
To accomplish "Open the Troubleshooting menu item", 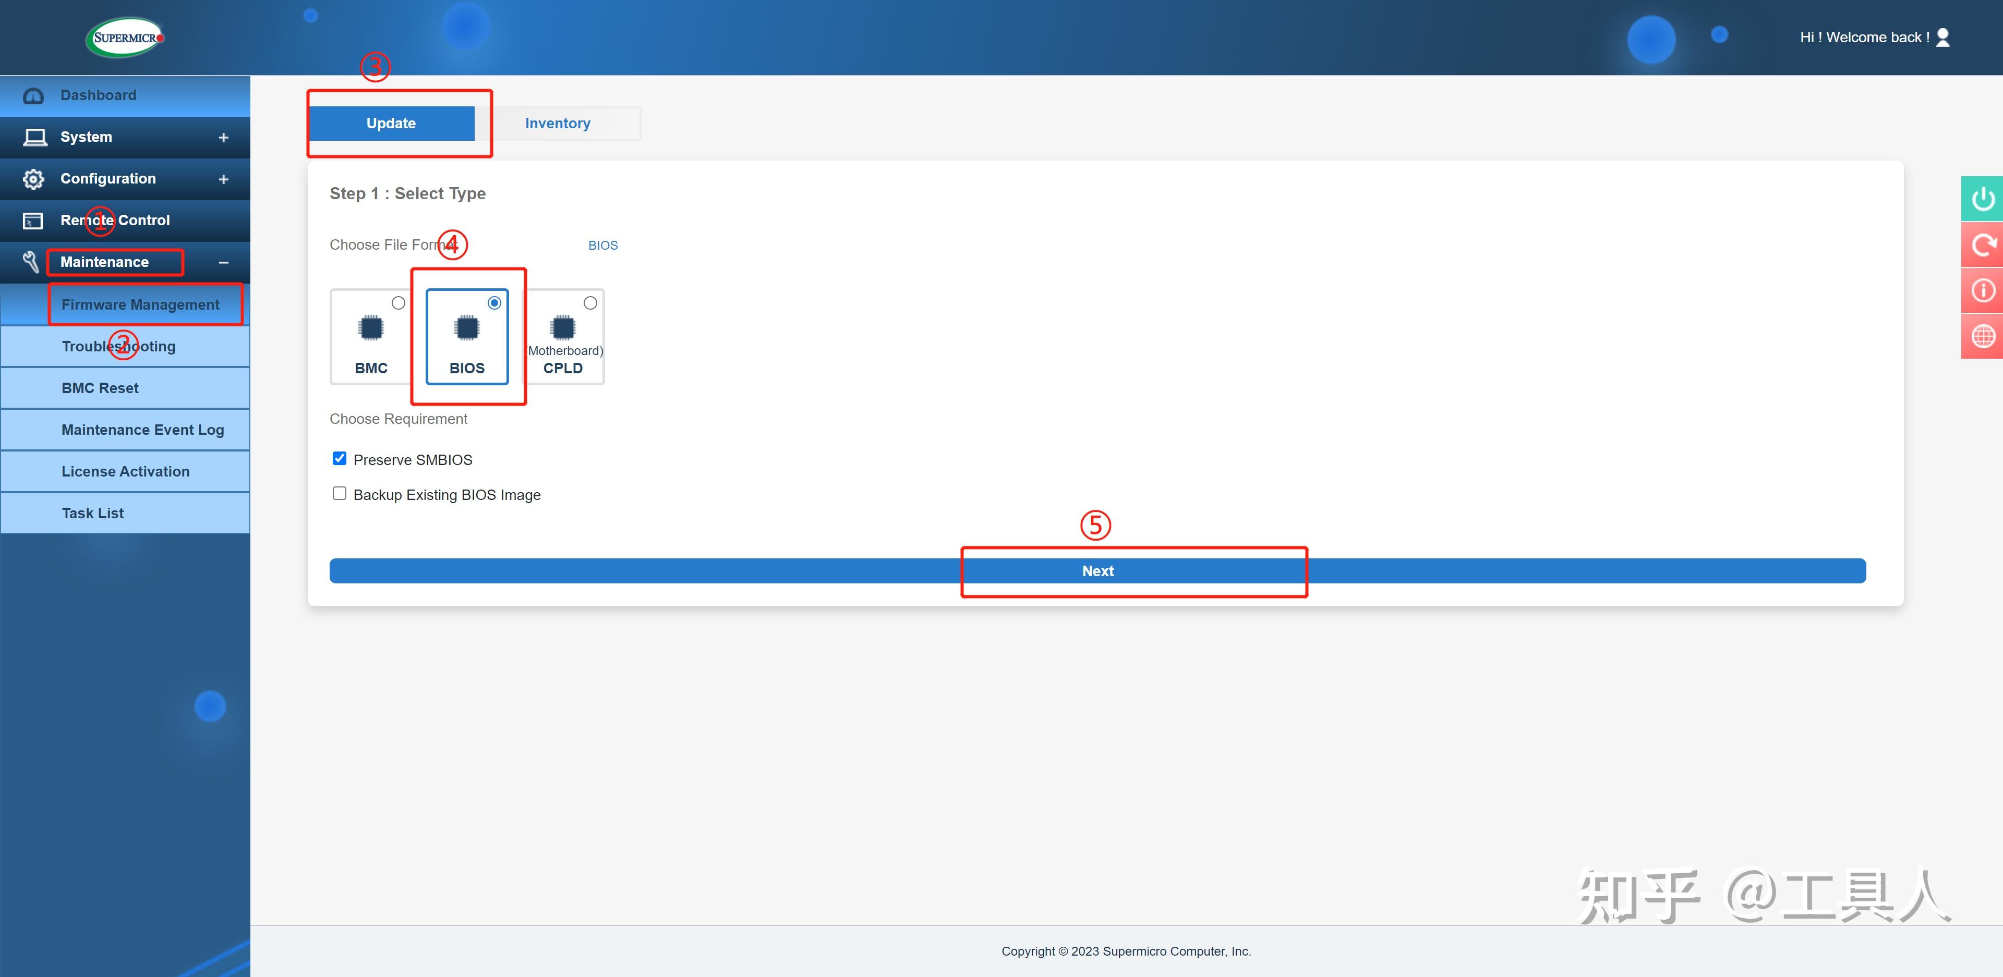I will (x=119, y=347).
